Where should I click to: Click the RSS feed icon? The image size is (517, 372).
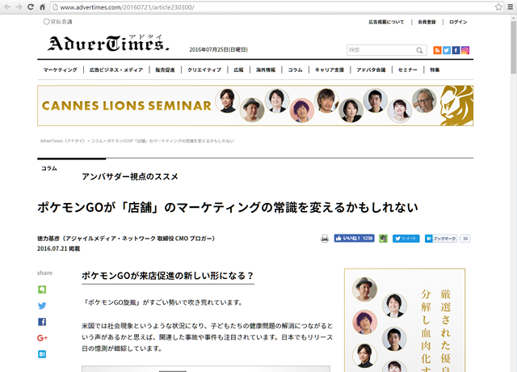(437, 50)
